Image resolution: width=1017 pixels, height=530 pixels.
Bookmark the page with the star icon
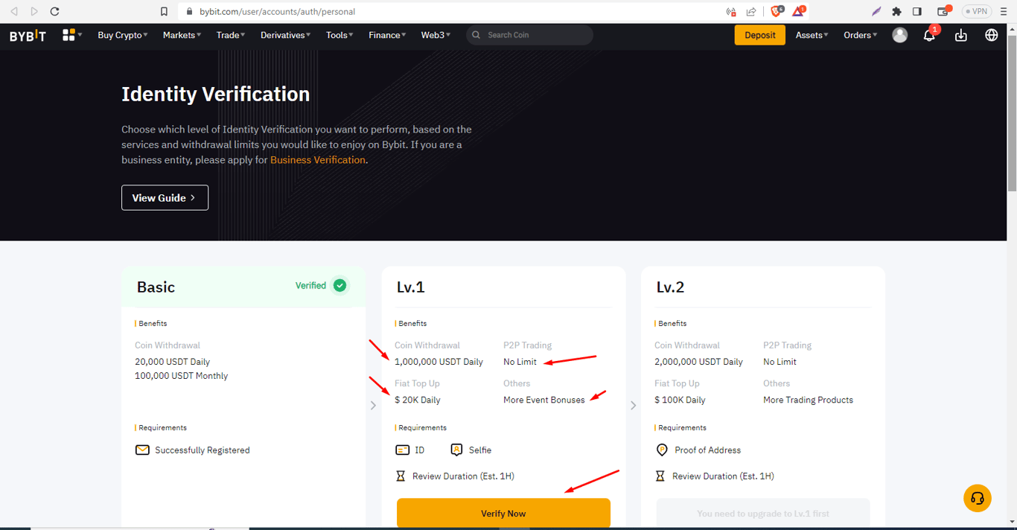164,11
